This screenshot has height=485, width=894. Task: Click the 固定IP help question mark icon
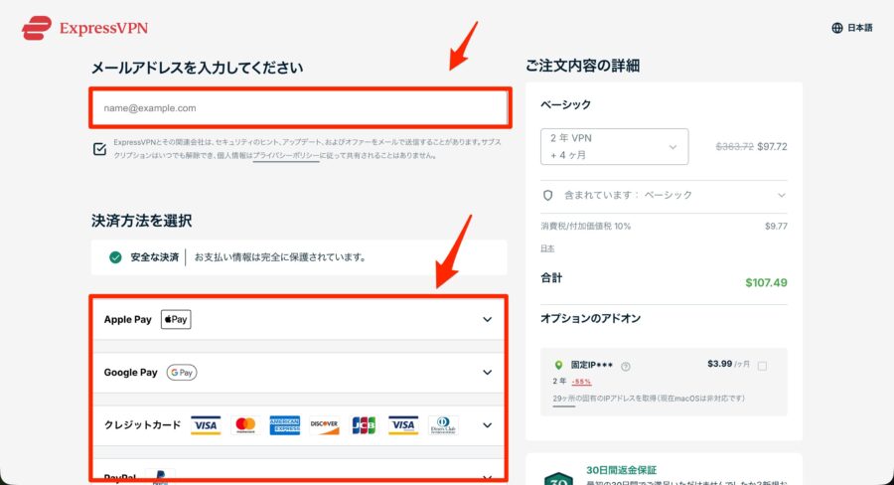click(x=626, y=367)
